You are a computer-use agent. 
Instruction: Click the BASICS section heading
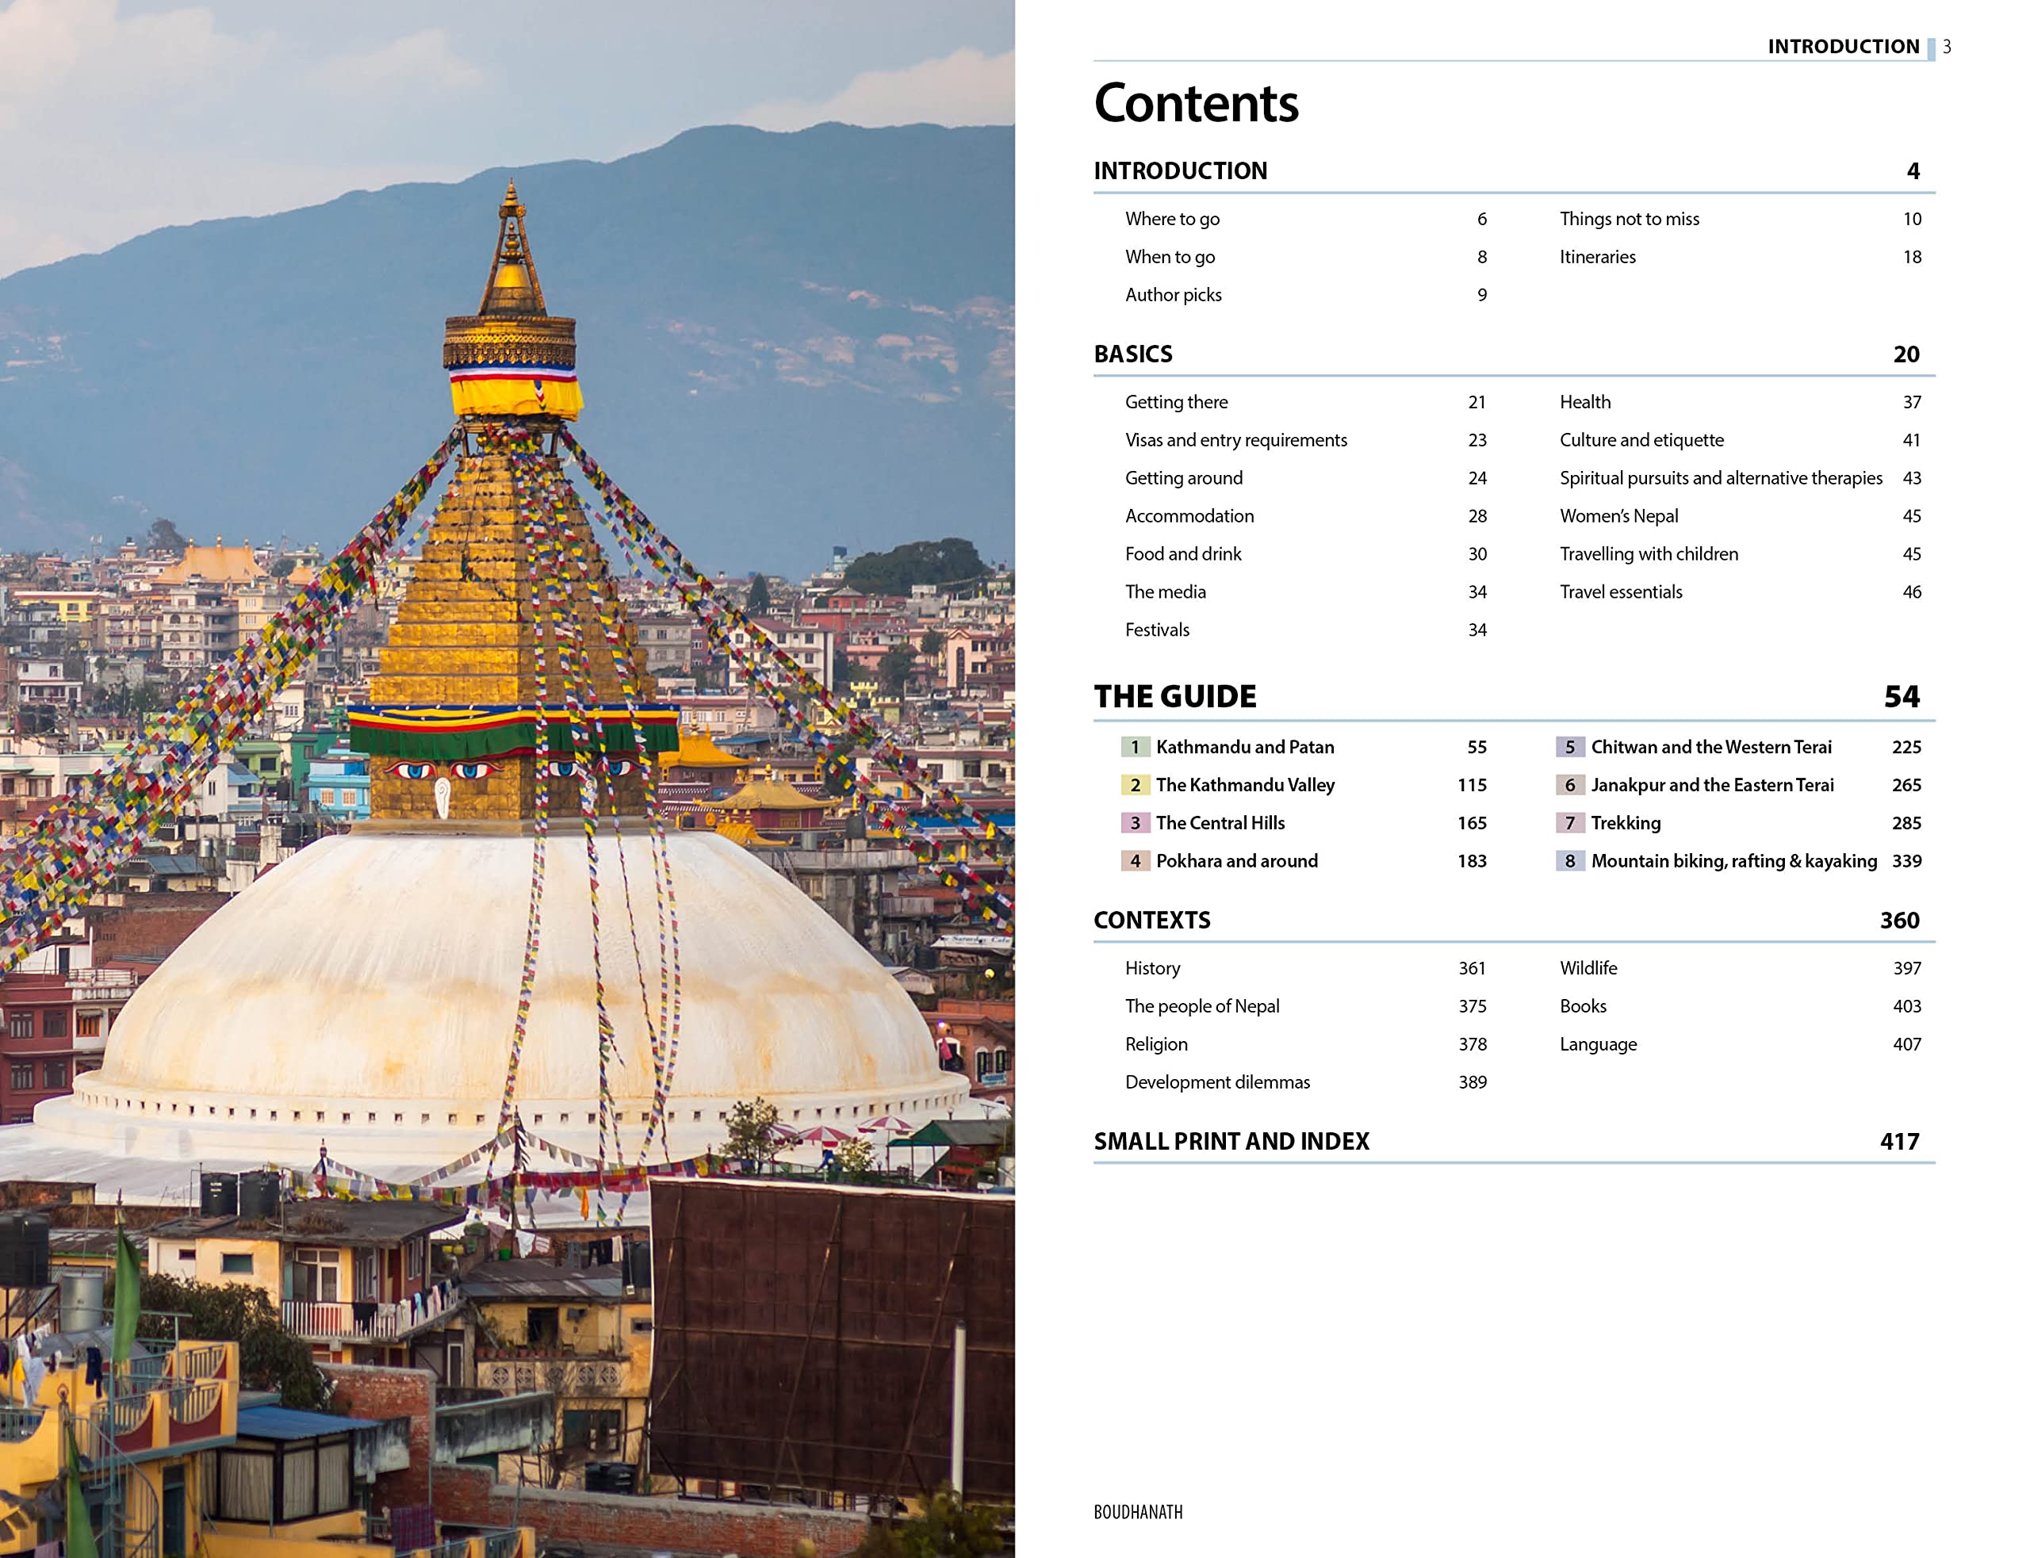pyautogui.click(x=1132, y=354)
